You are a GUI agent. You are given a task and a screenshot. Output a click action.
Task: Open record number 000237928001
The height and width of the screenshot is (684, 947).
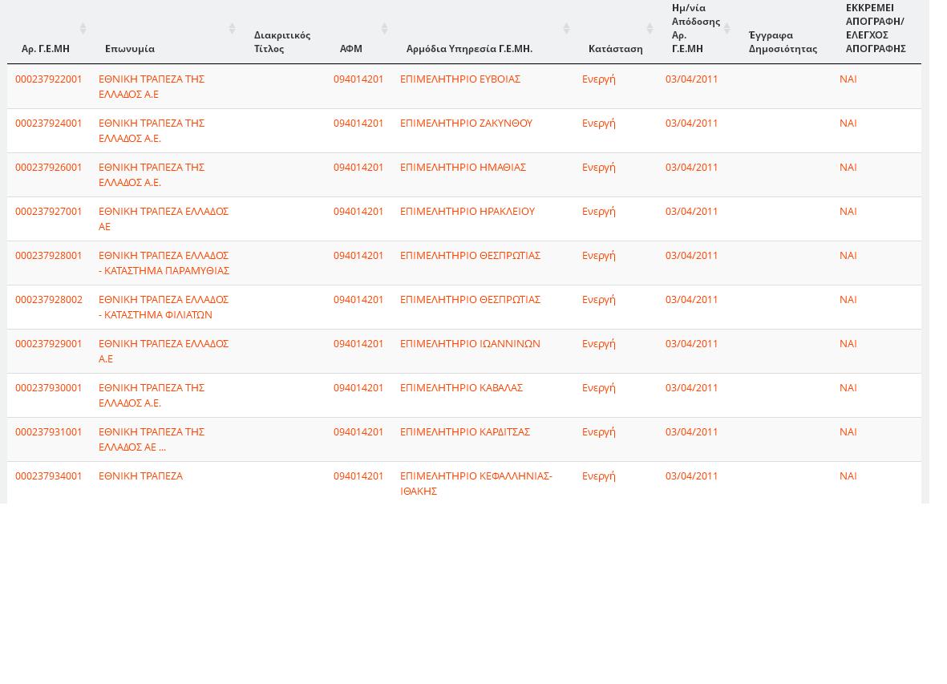(48, 255)
